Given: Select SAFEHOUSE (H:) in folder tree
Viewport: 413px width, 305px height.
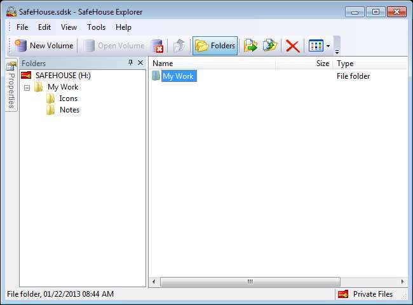Looking at the screenshot, I should click(63, 76).
